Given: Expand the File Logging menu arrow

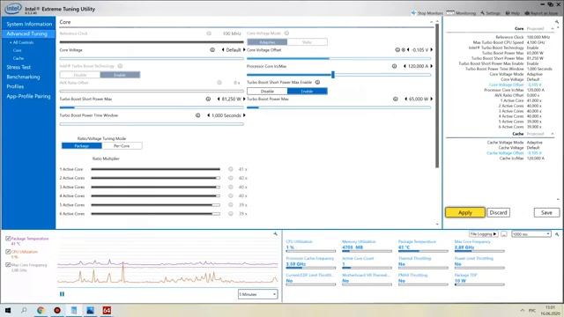Looking at the screenshot, I should click(x=495, y=234).
